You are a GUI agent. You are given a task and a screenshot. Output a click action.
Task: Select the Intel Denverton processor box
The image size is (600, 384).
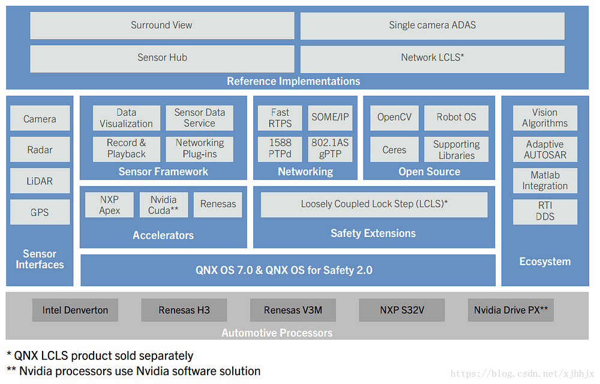click(x=75, y=310)
